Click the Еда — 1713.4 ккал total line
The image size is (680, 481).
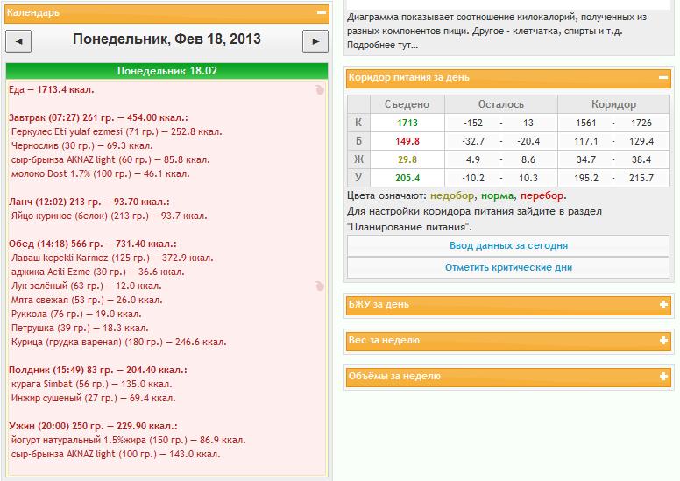tap(51, 89)
